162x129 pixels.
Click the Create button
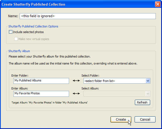pyautogui.click(x=121, y=119)
